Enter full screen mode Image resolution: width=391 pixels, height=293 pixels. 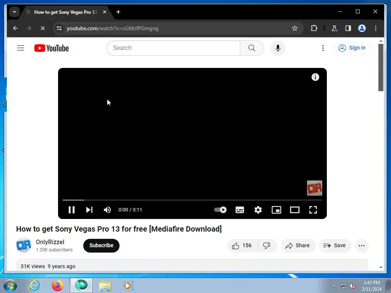coord(313,210)
